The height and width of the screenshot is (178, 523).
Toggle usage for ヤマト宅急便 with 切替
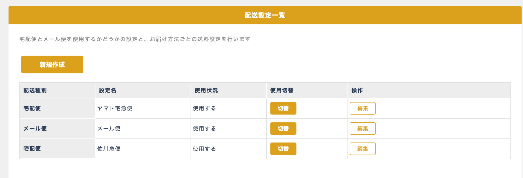tap(283, 108)
